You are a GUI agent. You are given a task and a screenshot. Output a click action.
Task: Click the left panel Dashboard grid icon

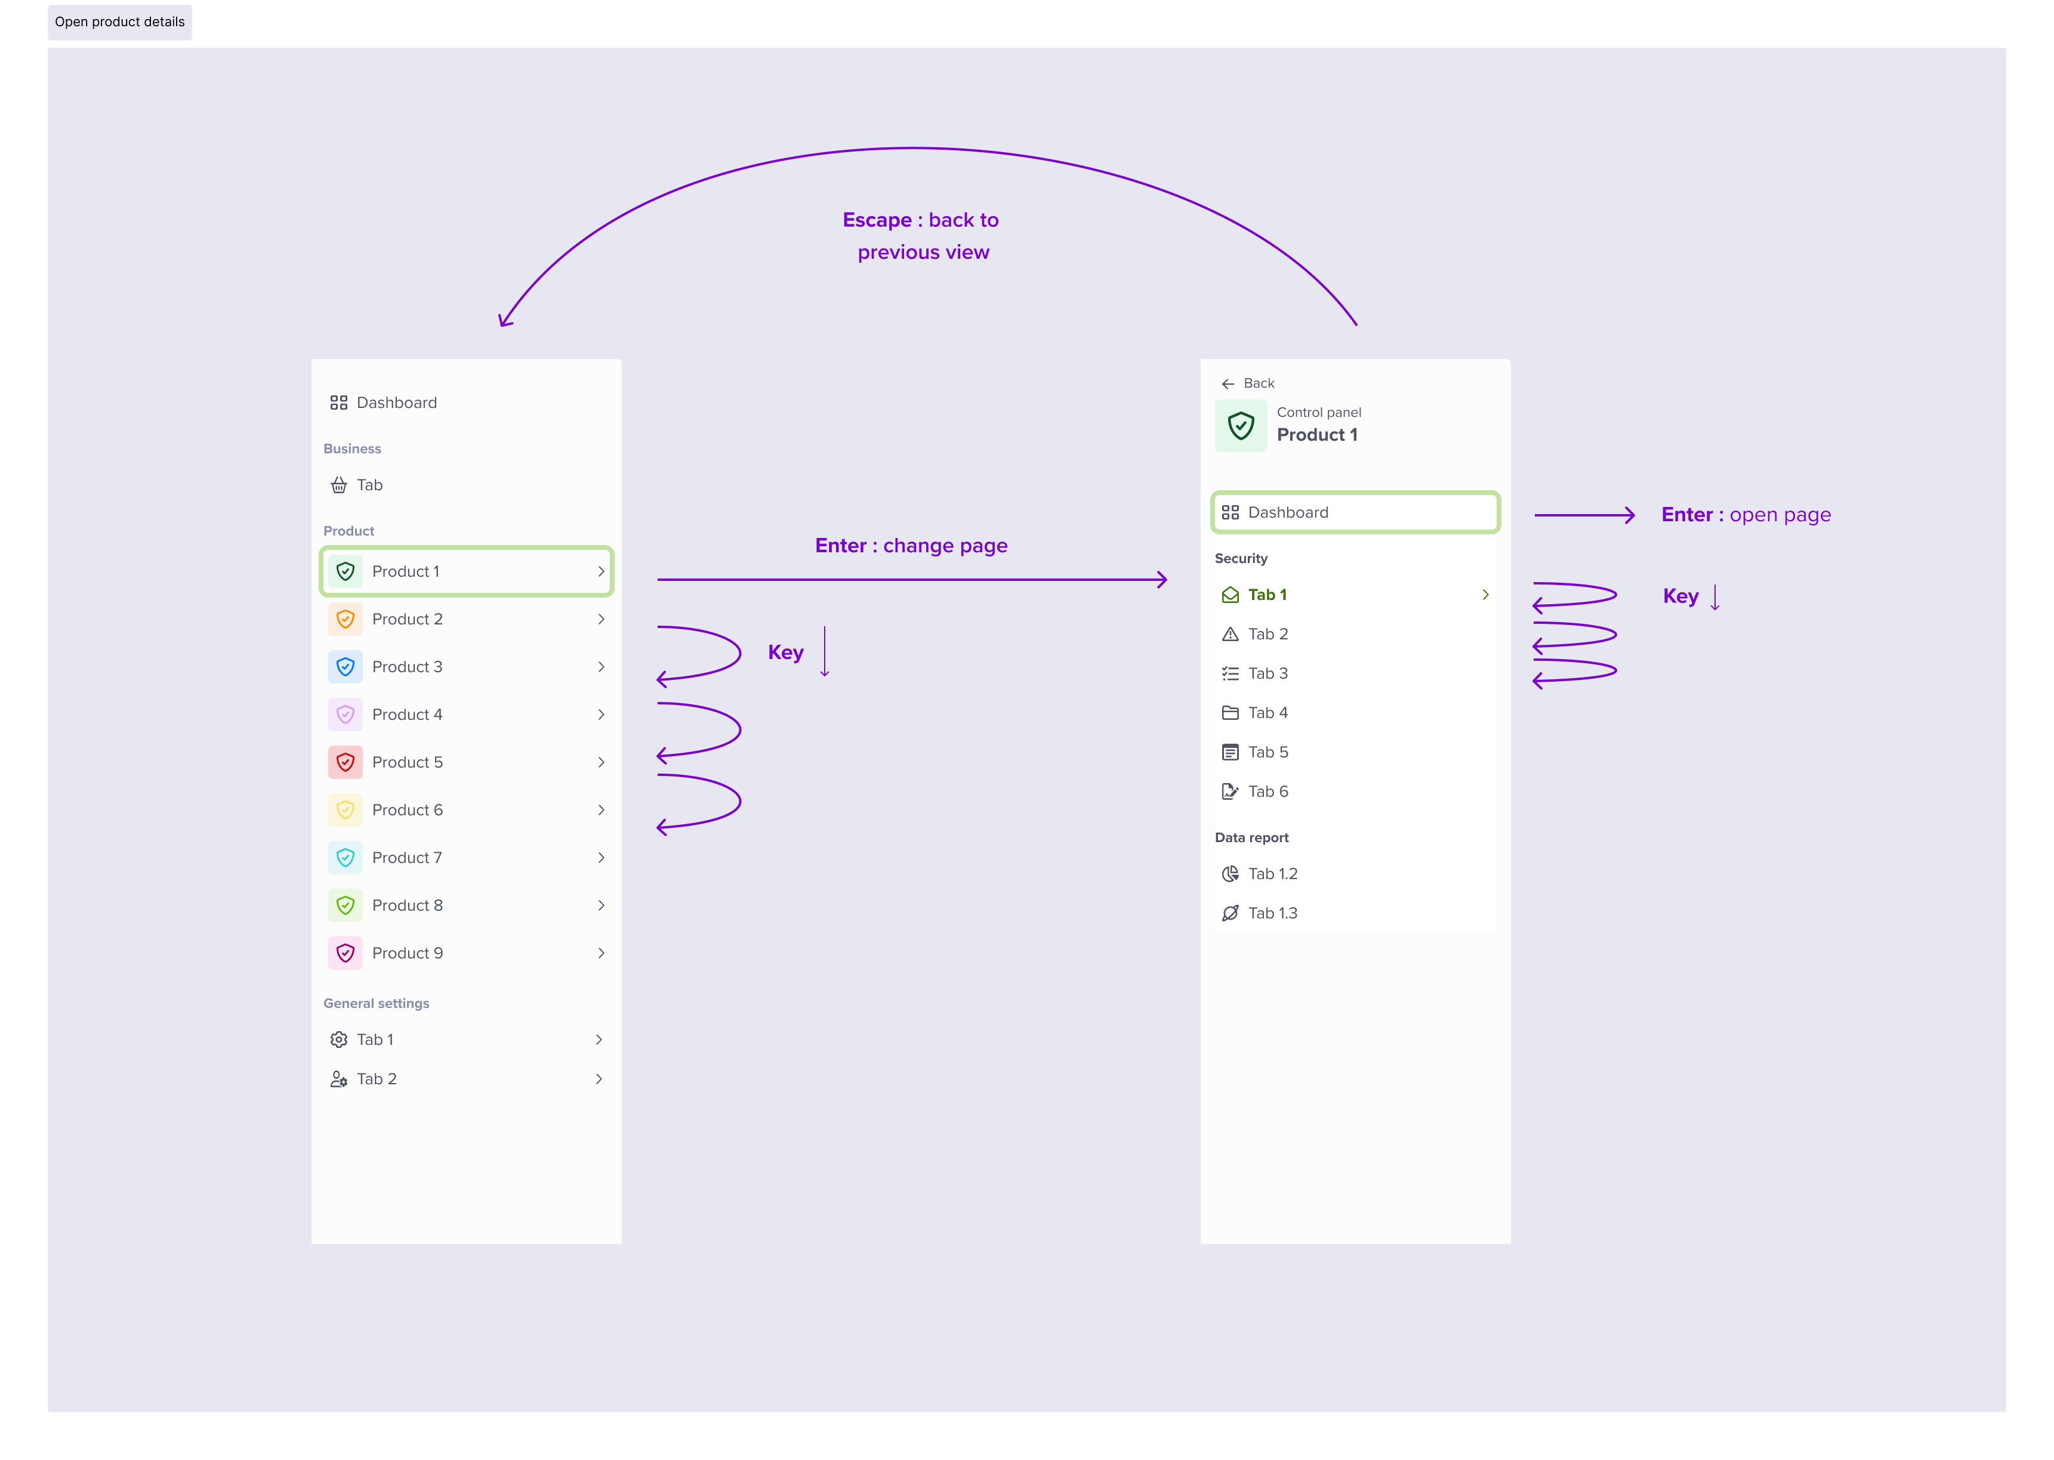(x=338, y=403)
